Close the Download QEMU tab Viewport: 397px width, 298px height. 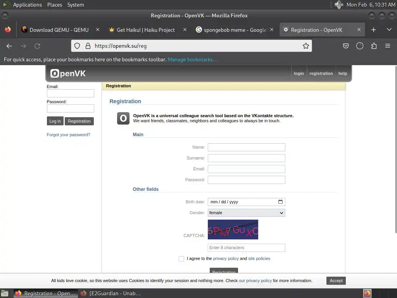(98, 29)
